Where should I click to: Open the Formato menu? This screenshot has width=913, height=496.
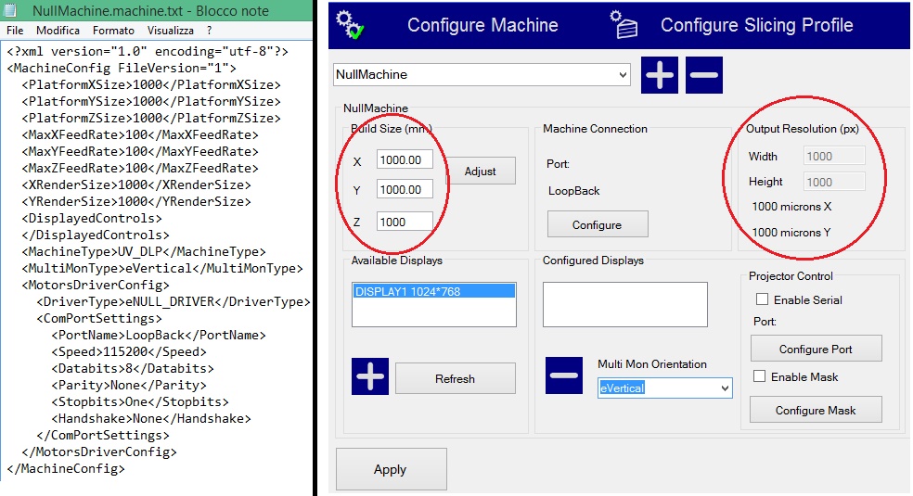point(113,31)
